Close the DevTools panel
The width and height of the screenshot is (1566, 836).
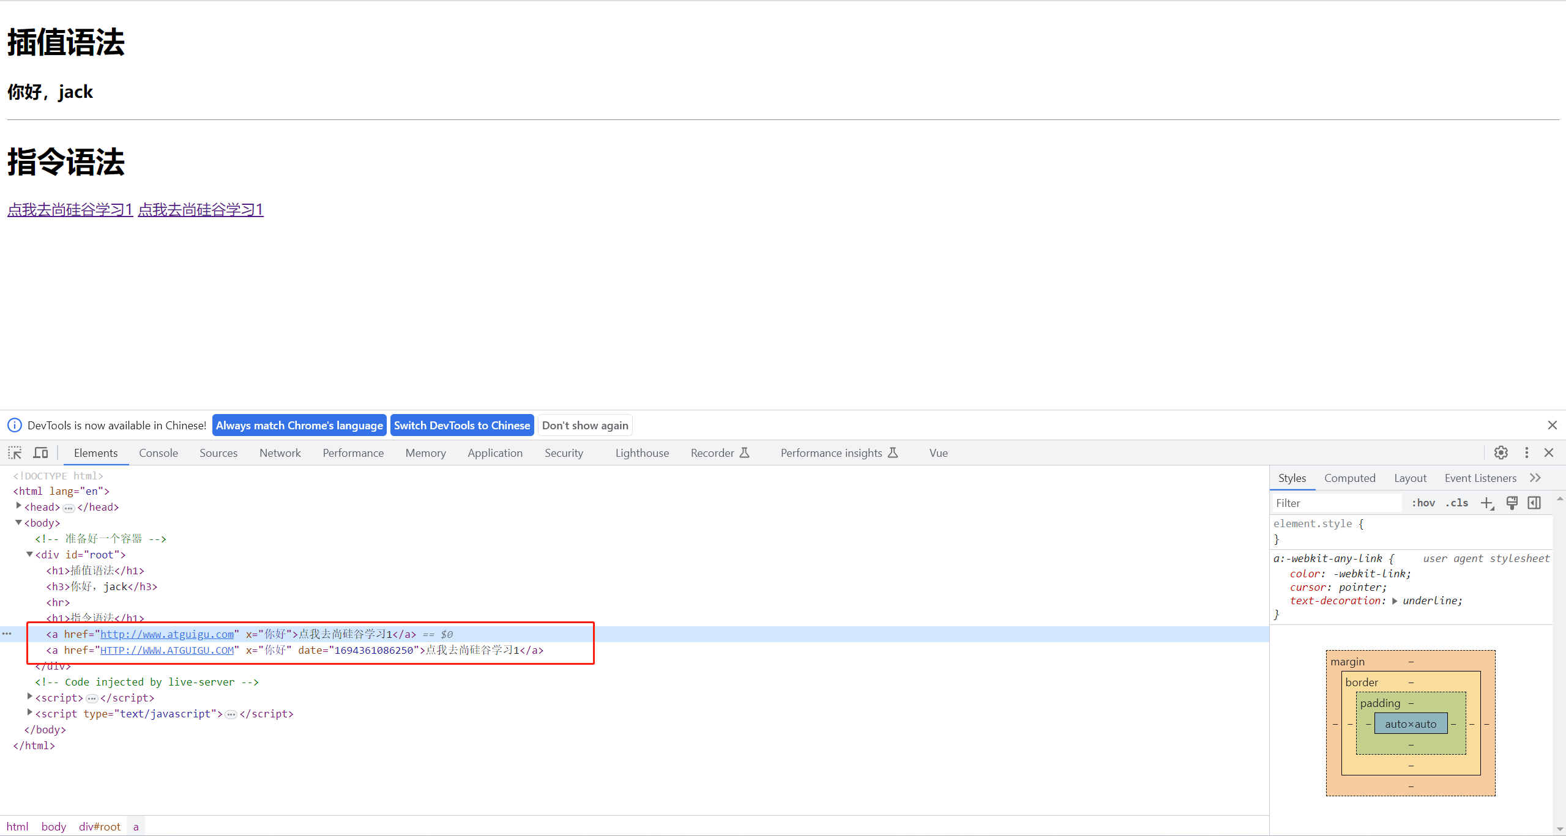(x=1549, y=453)
